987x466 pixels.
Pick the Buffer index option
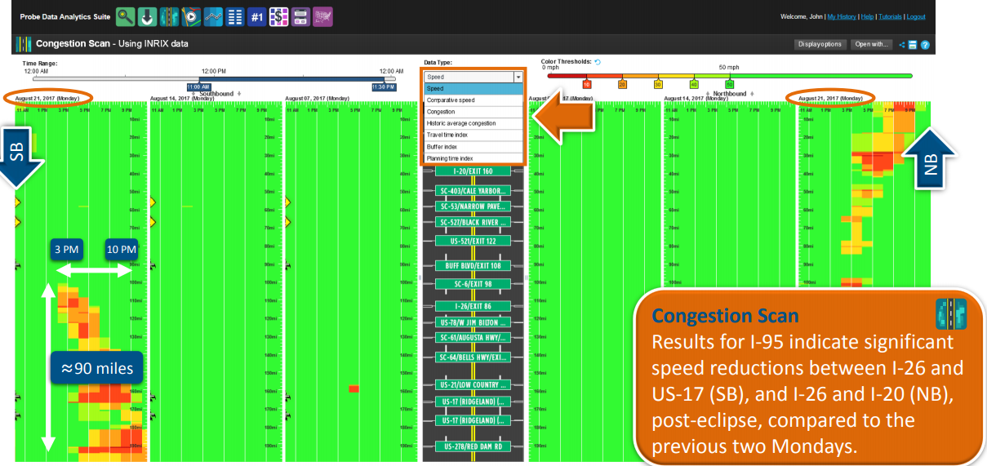pyautogui.click(x=442, y=146)
